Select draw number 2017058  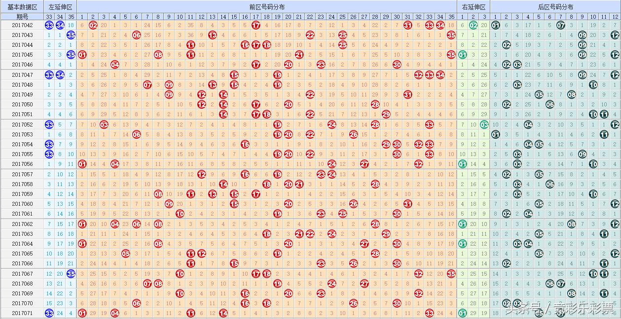(x=22, y=184)
